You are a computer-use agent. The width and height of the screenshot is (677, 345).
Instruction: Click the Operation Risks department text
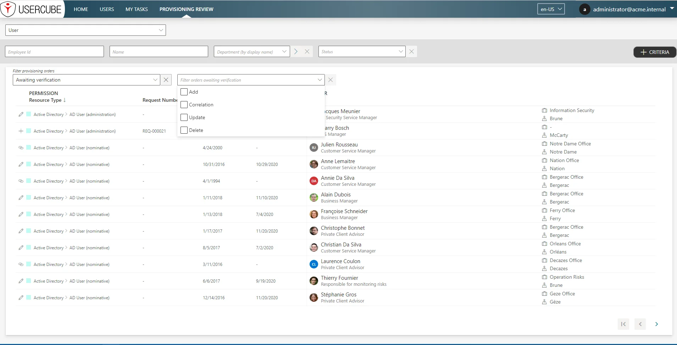[567, 277]
